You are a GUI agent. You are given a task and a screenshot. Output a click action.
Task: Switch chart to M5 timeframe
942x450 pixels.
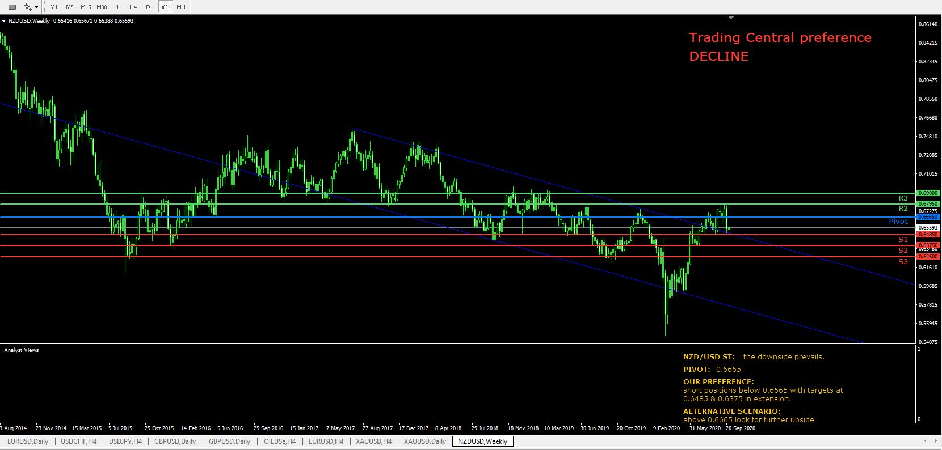tap(70, 7)
